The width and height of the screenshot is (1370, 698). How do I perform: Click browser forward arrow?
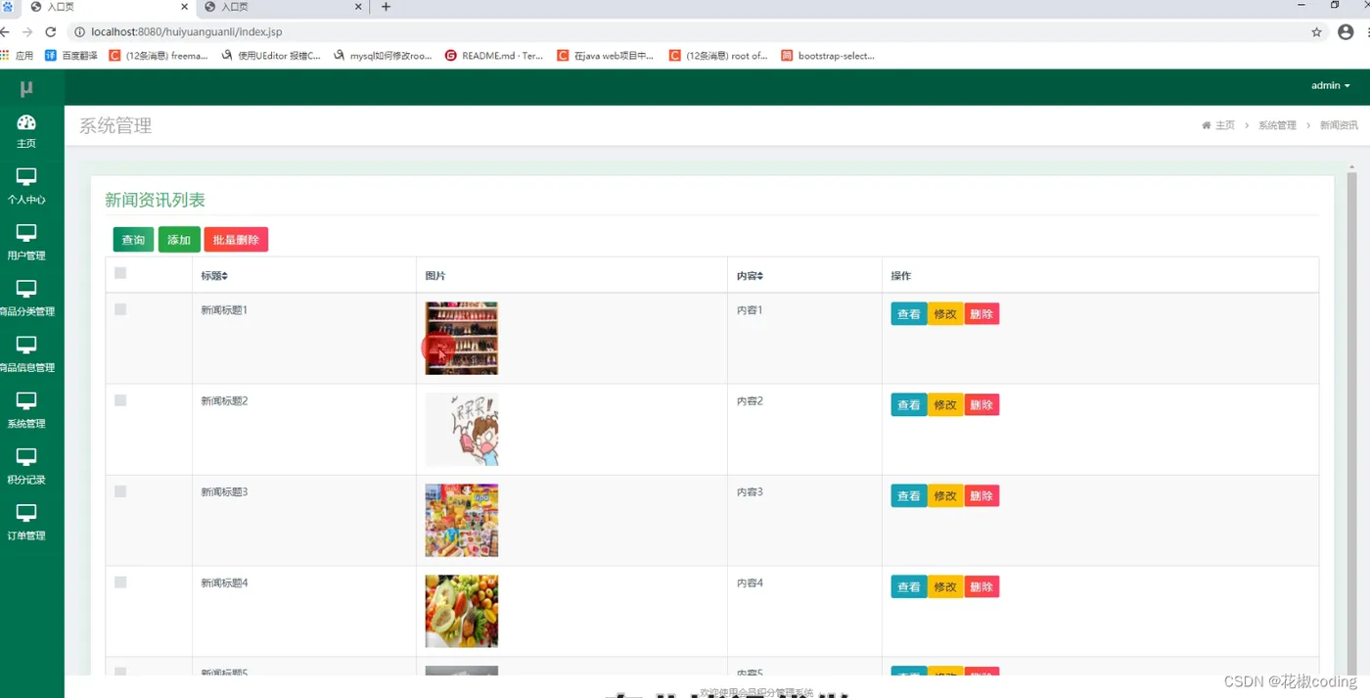pyautogui.click(x=27, y=32)
